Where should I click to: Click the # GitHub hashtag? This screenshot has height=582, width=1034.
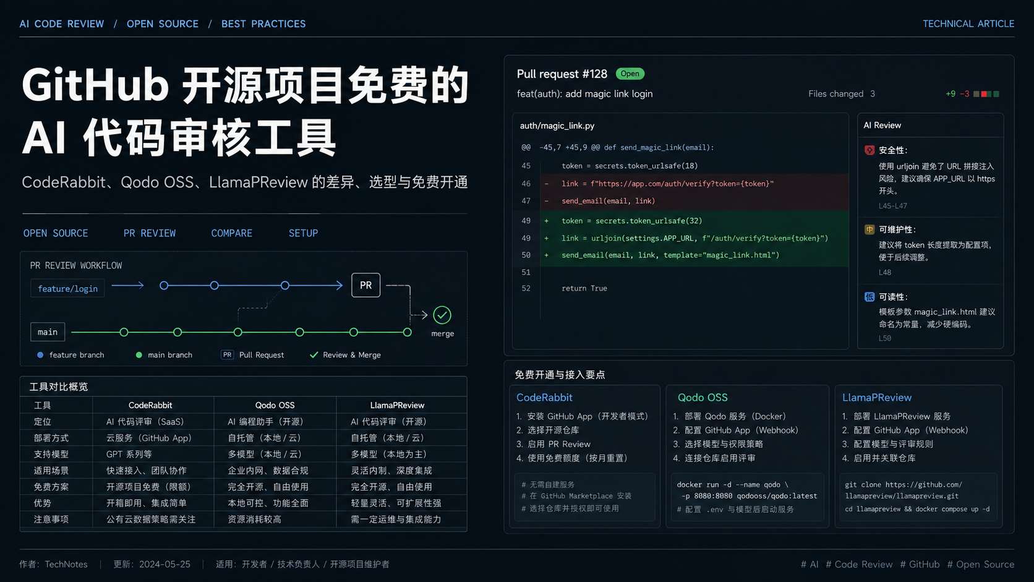tap(920, 564)
